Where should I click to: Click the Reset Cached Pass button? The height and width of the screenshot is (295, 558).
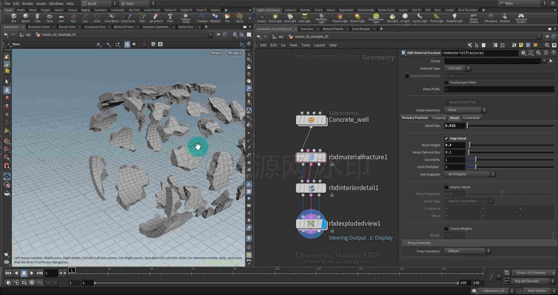(x=462, y=102)
